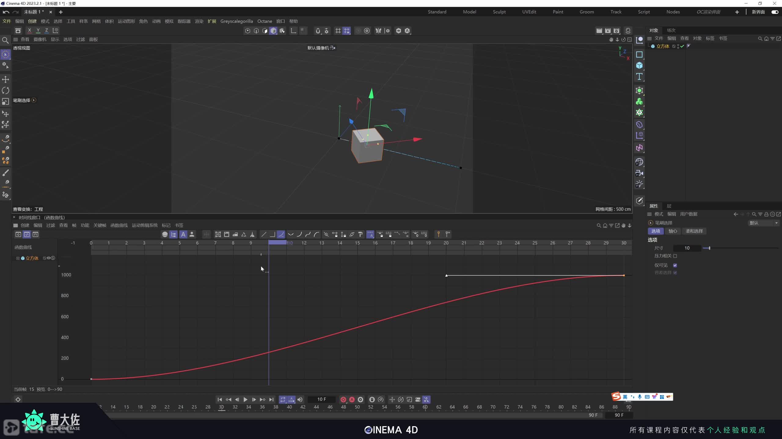Toggle sound playback speaker icon

tap(300, 400)
